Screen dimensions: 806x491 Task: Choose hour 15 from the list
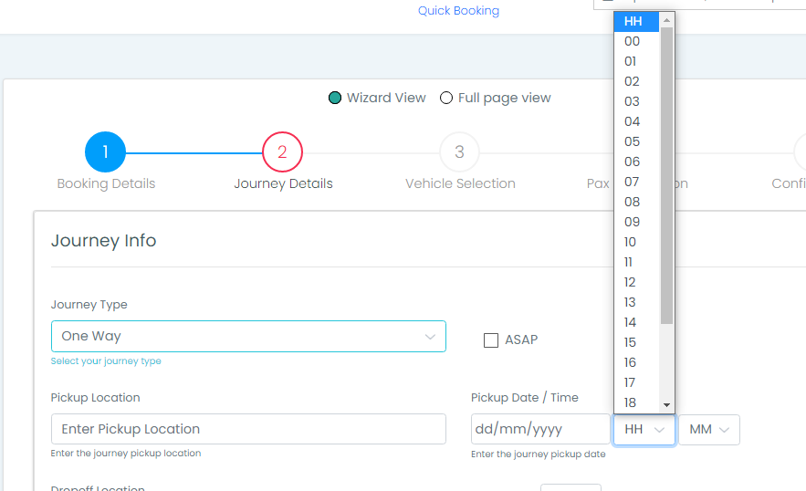tap(636, 342)
